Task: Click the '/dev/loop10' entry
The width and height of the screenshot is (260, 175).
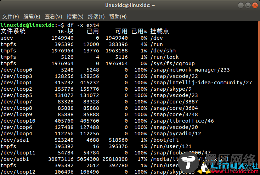Action: 18,121
